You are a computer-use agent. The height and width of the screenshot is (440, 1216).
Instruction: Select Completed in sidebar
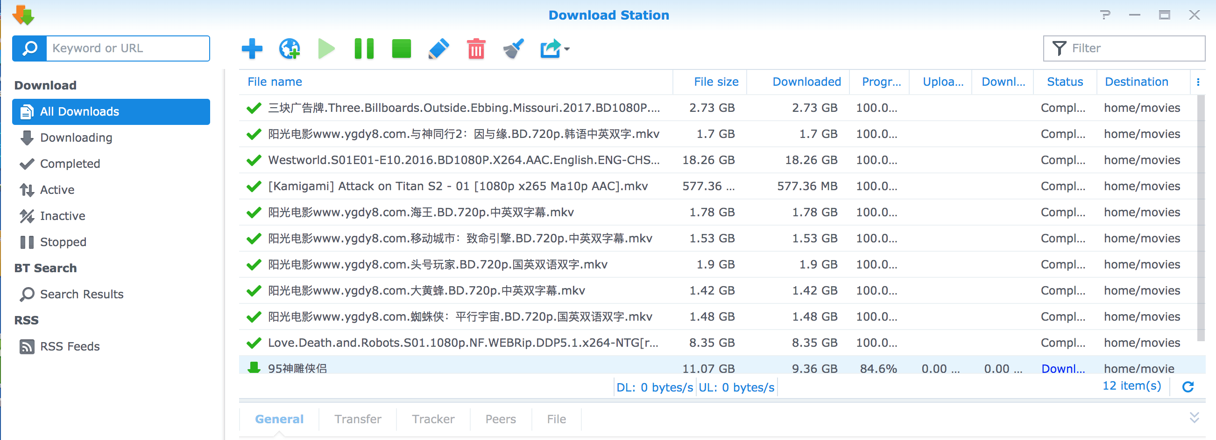pos(111,164)
